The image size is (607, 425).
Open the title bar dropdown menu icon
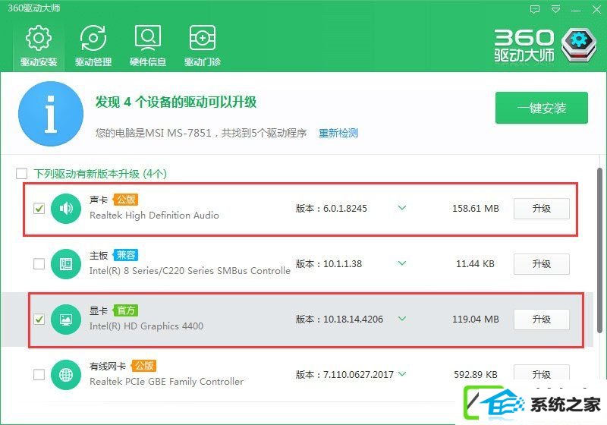pyautogui.click(x=556, y=9)
